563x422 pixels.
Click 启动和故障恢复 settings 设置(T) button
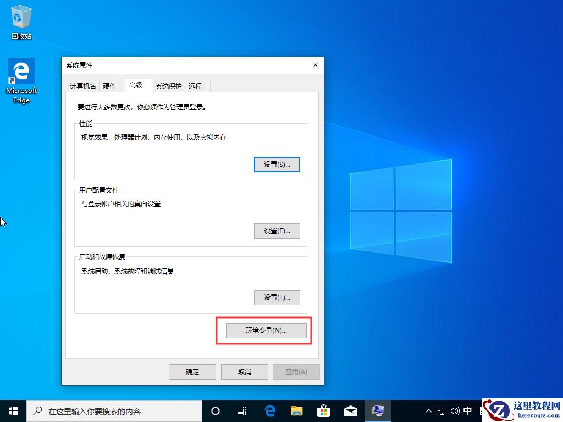(x=277, y=297)
